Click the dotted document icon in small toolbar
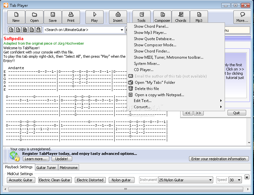The height and width of the screenshot is (195, 254). [32, 30]
